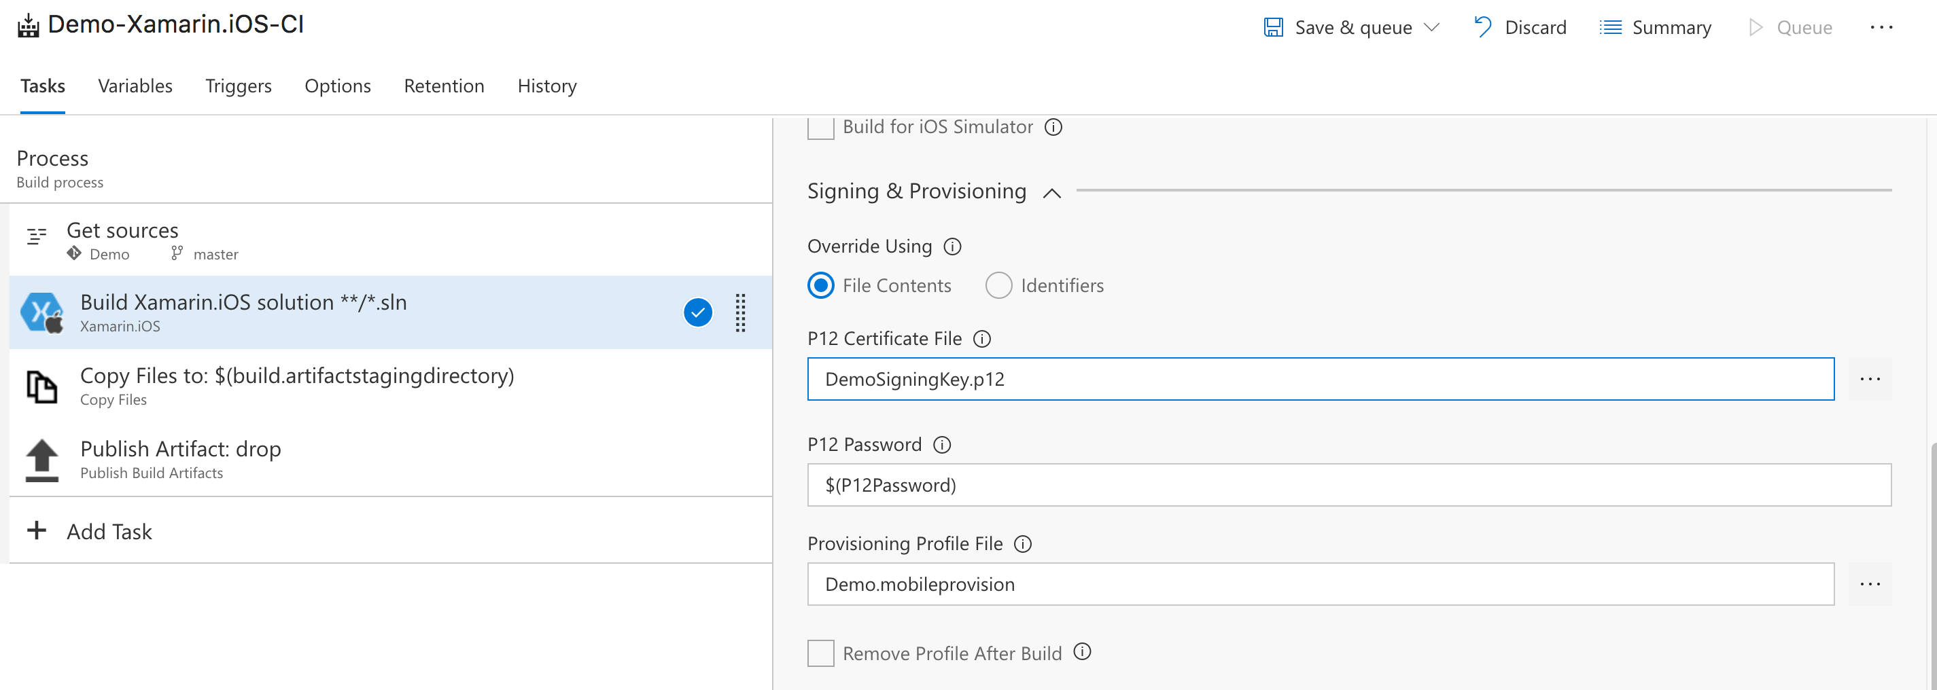Browse for a P12 certificate via ellipsis
The image size is (1937, 690).
(1871, 379)
